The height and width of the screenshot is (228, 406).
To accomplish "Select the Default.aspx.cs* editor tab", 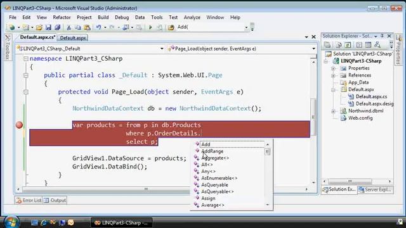I will (x=37, y=37).
